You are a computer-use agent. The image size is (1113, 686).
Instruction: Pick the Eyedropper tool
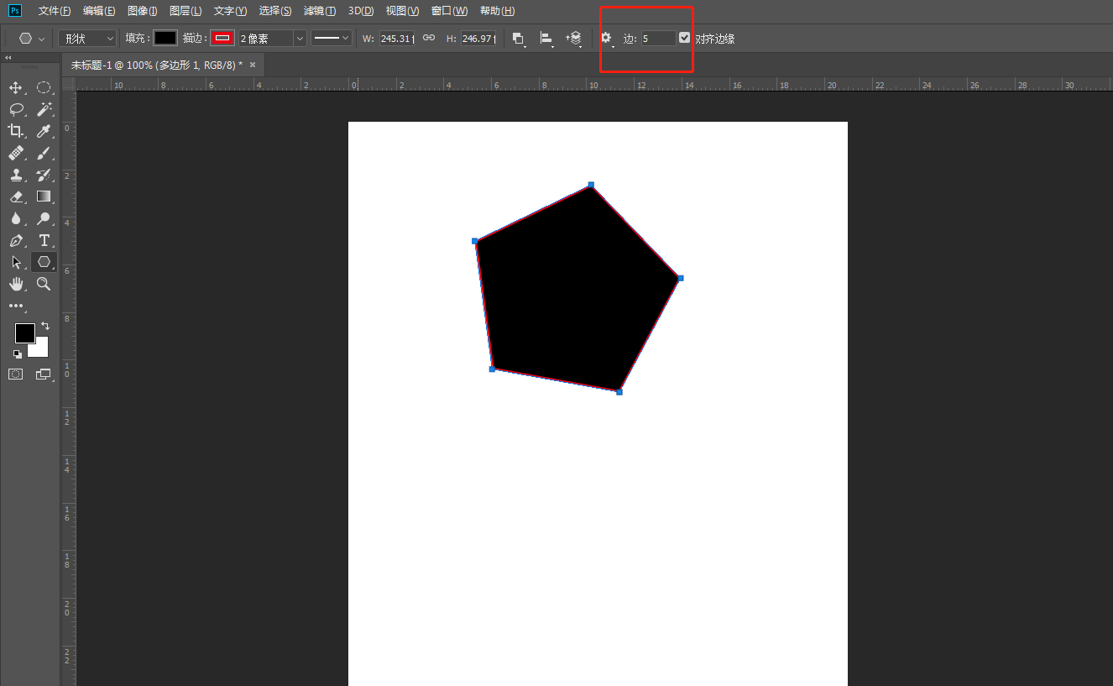tap(44, 131)
